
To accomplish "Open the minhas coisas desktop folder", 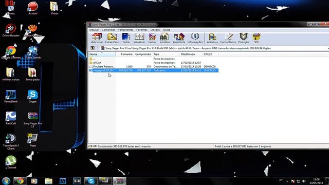I will tap(11, 74).
